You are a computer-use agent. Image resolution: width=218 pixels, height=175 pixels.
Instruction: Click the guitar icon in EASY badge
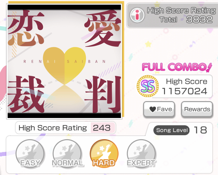tap(30, 151)
